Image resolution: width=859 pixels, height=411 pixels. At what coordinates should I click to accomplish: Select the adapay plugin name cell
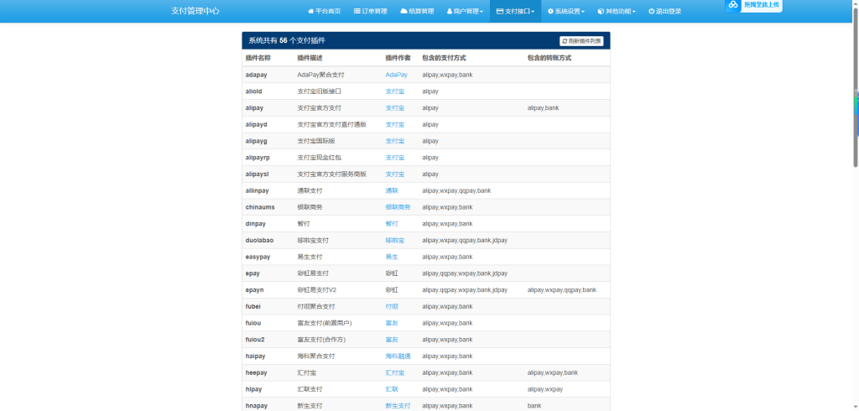pyautogui.click(x=257, y=75)
